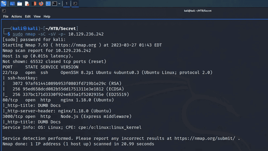Open the File menu
The image size is (268, 151).
[6, 16]
